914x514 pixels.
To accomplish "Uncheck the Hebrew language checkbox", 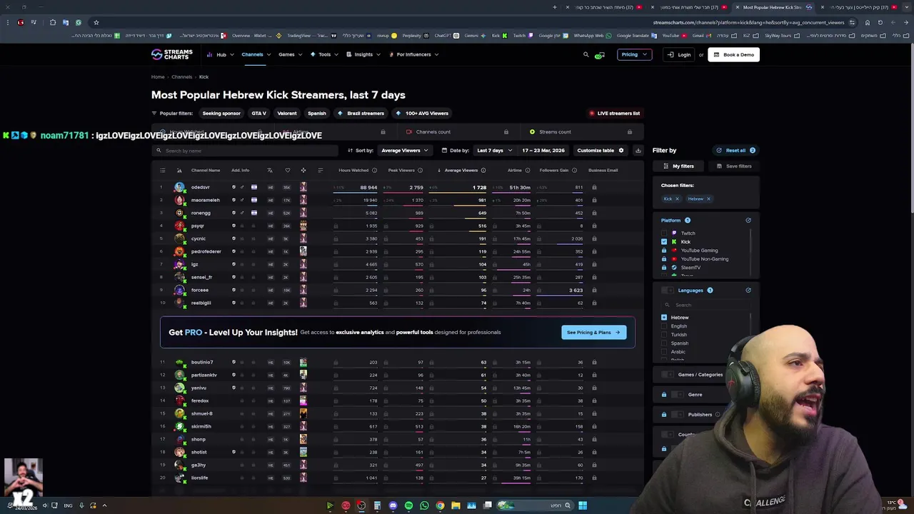I will pyautogui.click(x=664, y=318).
